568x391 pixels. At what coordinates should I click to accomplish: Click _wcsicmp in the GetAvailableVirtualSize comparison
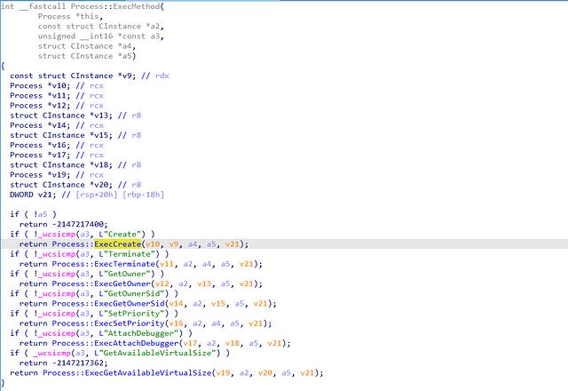pyautogui.click(x=51, y=353)
